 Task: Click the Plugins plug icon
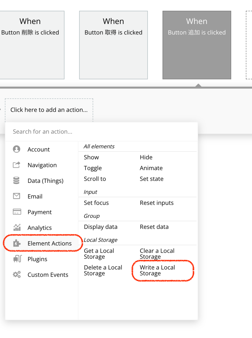click(17, 259)
